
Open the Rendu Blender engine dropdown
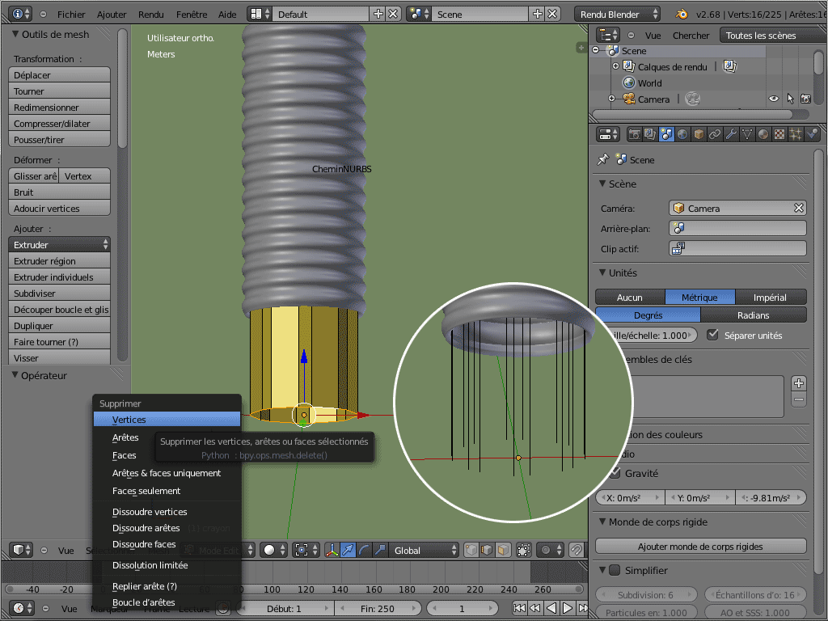[x=617, y=15]
